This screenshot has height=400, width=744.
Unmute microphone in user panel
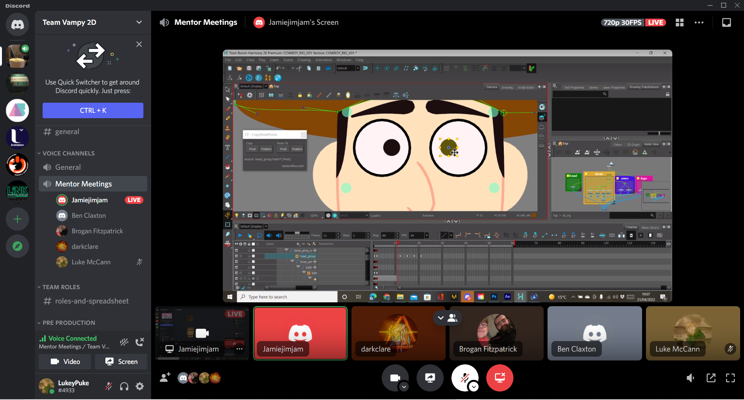click(x=109, y=386)
